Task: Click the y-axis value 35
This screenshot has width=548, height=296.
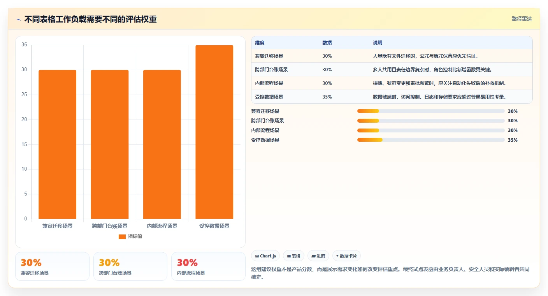Action: [x=24, y=45]
